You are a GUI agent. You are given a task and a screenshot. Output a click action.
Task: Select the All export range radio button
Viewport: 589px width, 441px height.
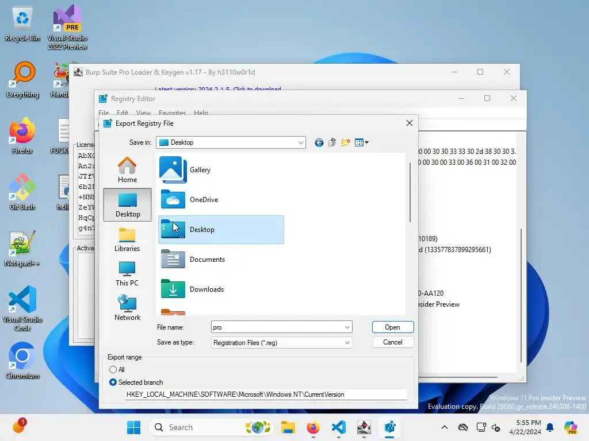(113, 369)
